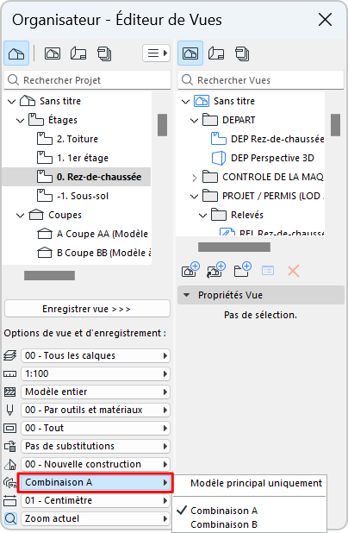Select the 1. 1er étage story
This screenshot has width=348, height=533.
83,158
